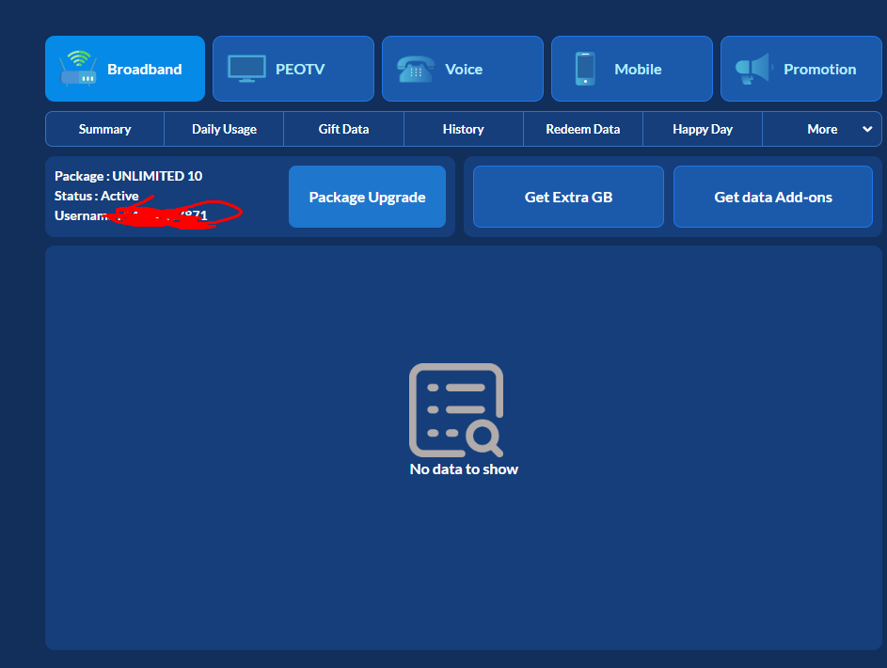Click the Promotion megaphone icon
The image size is (887, 668).
[x=753, y=69]
